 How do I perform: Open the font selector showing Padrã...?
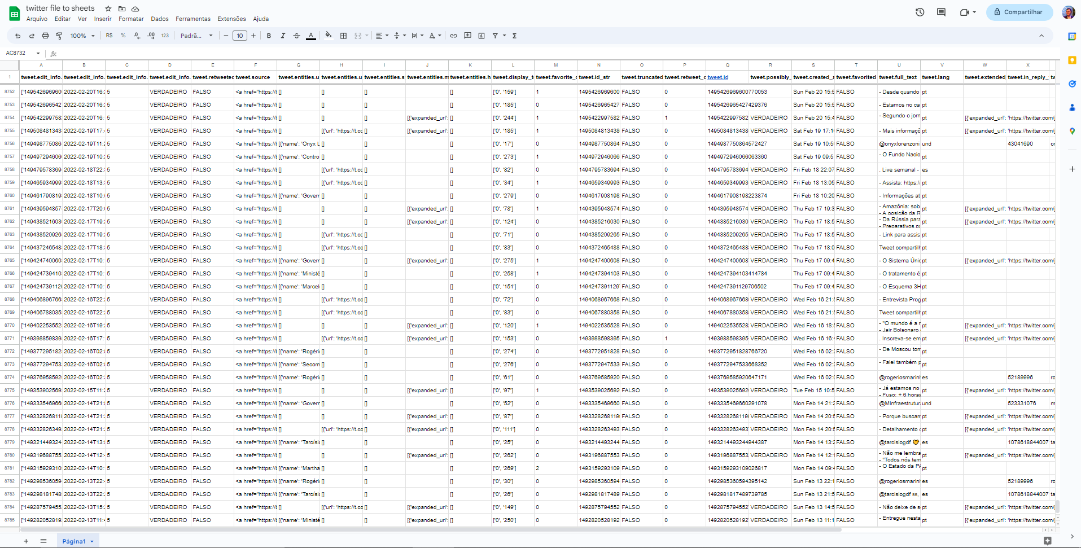coord(195,36)
